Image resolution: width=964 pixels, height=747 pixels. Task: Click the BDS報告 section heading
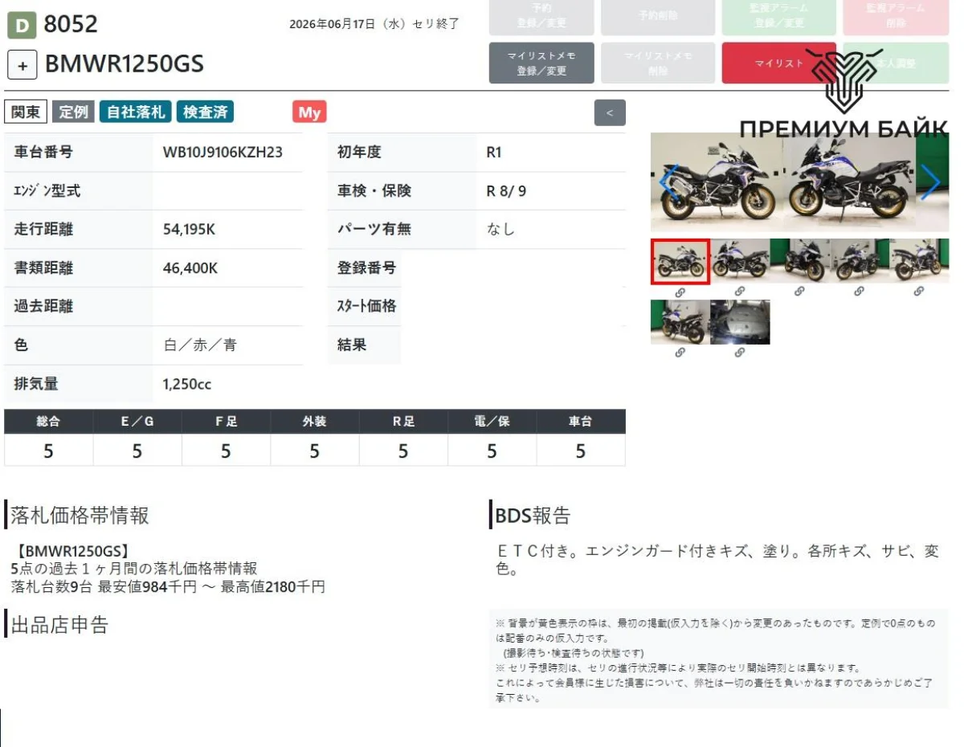click(x=533, y=516)
